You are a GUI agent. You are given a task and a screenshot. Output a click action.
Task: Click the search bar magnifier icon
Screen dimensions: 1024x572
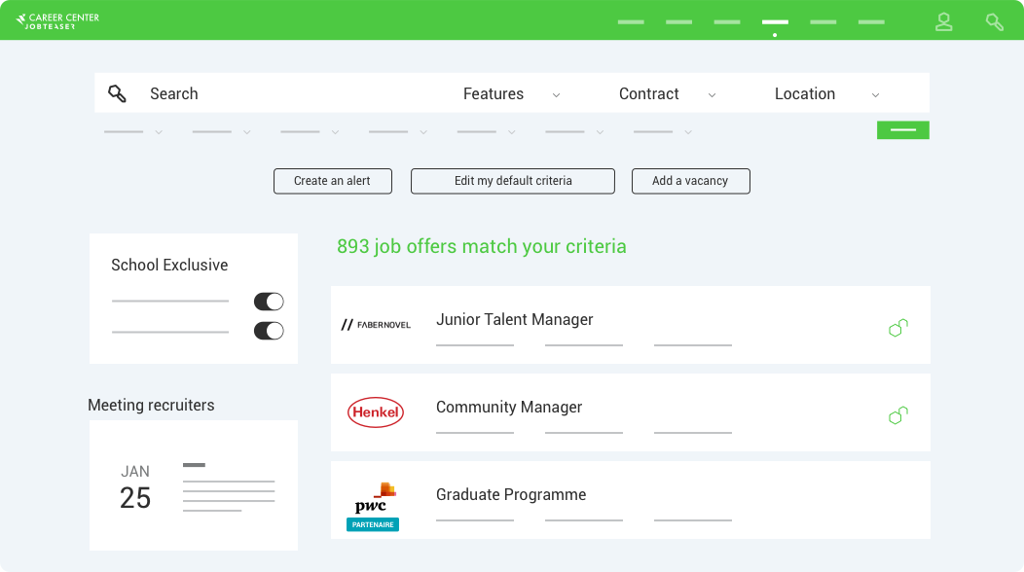coord(117,93)
